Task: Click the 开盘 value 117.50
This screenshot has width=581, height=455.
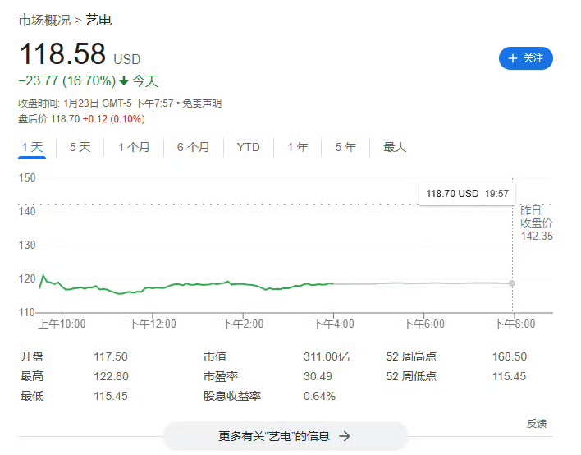Action: click(111, 356)
